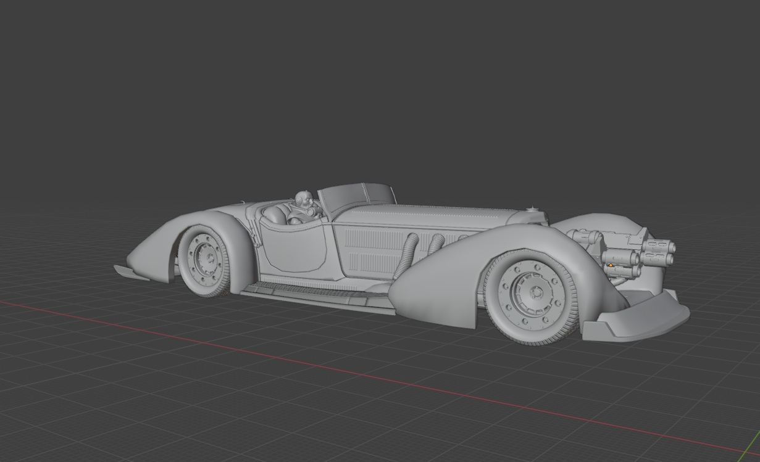Click the radiator cap at hood front
Screen dimensions: 760x462
pyautogui.click(x=531, y=209)
